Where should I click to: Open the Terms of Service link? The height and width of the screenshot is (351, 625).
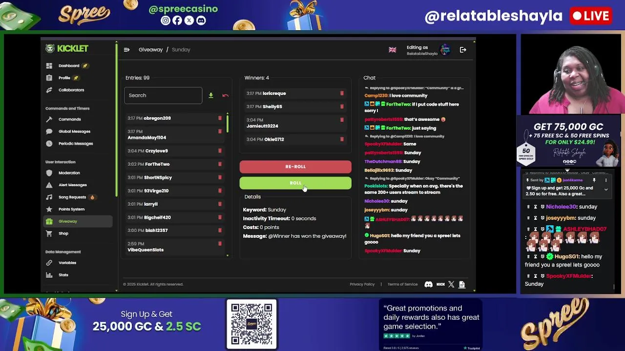point(402,284)
